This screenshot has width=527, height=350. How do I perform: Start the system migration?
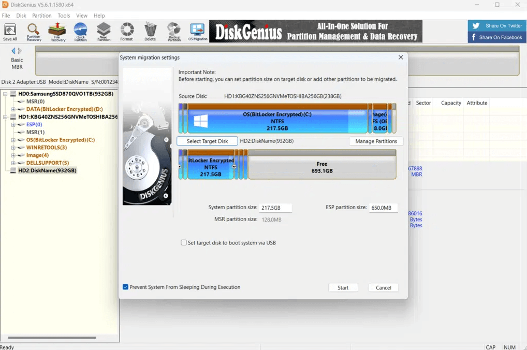pyautogui.click(x=343, y=288)
